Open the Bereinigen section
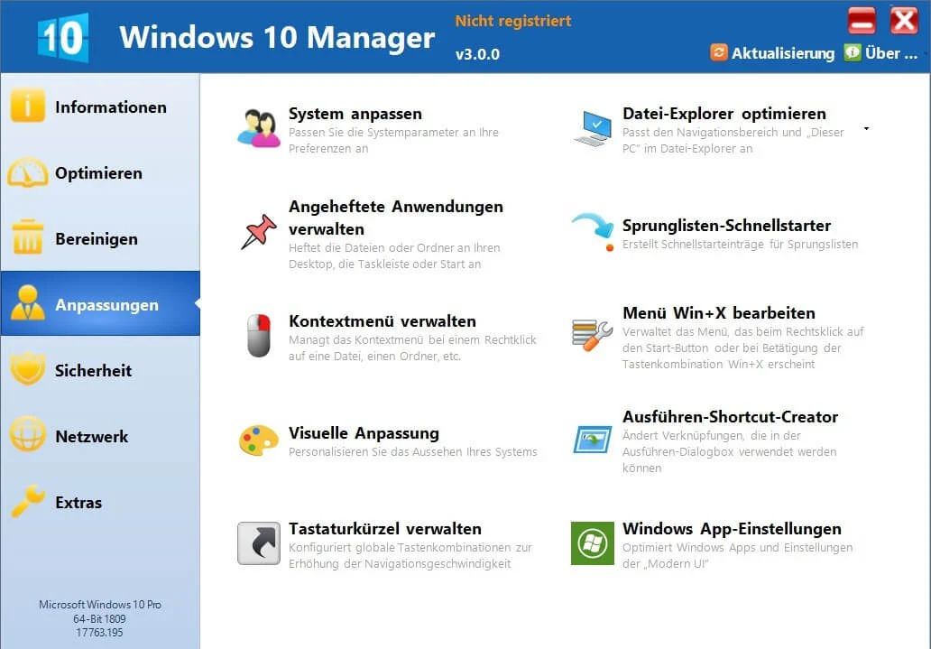This screenshot has height=649, width=931. click(x=100, y=238)
